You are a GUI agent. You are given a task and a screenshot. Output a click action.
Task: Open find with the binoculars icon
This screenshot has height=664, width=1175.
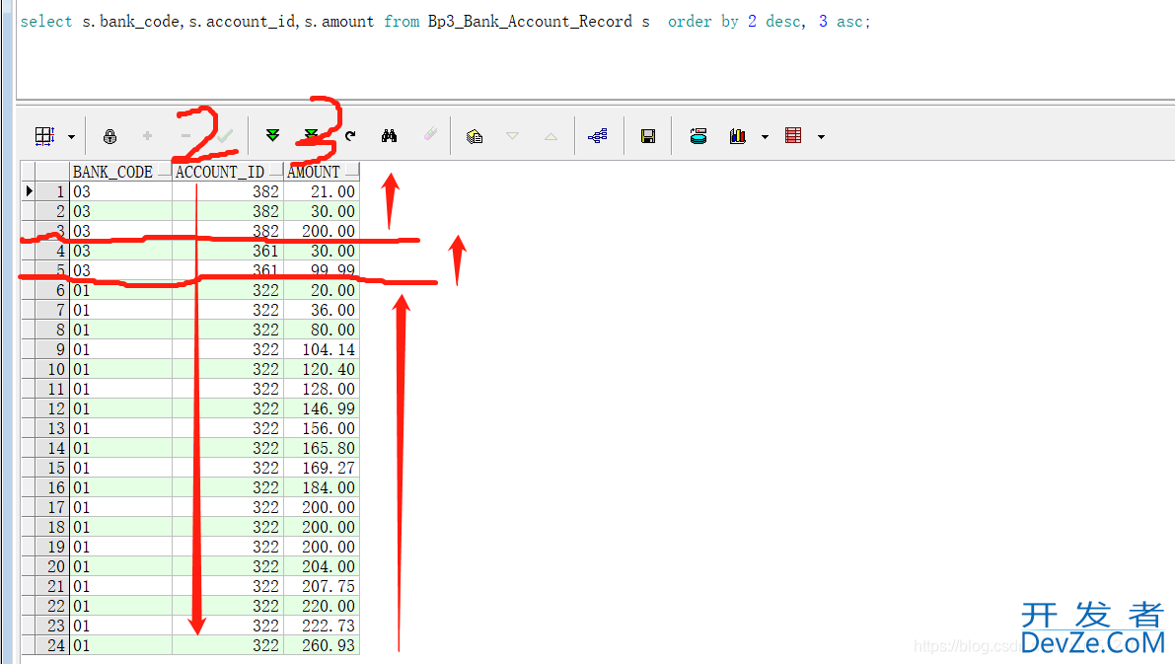click(389, 135)
